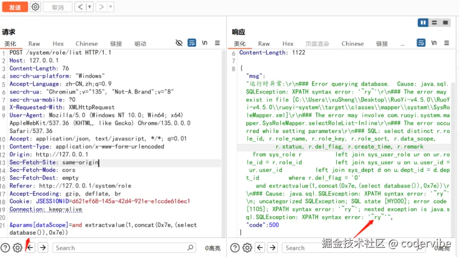Image resolution: width=459 pixels, height=257 pixels.
Task: Open response panel hamburger menu
Action: (x=446, y=43)
